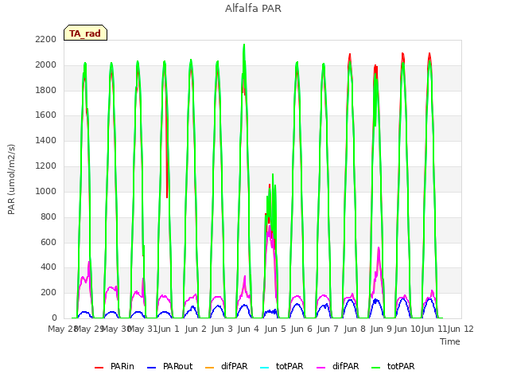Click the PAR (umol/m2/s) y-axis label
This screenshot has width=509, height=382.
coord(11,179)
